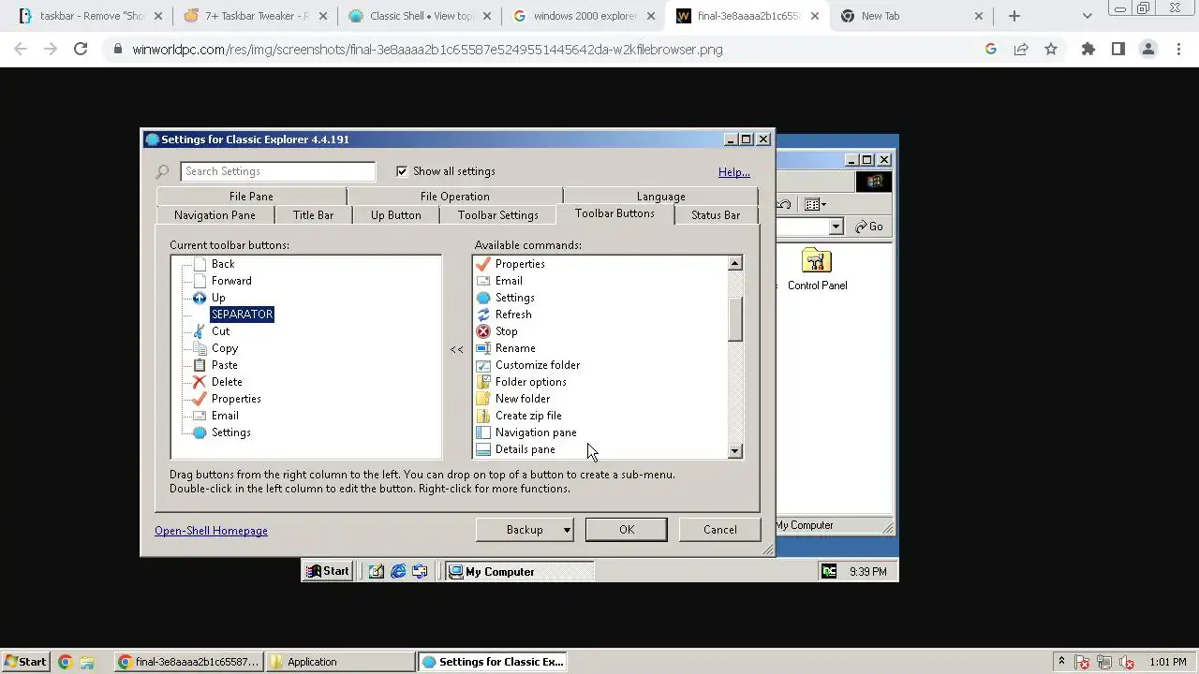Show hidden system tray icons

click(1061, 661)
